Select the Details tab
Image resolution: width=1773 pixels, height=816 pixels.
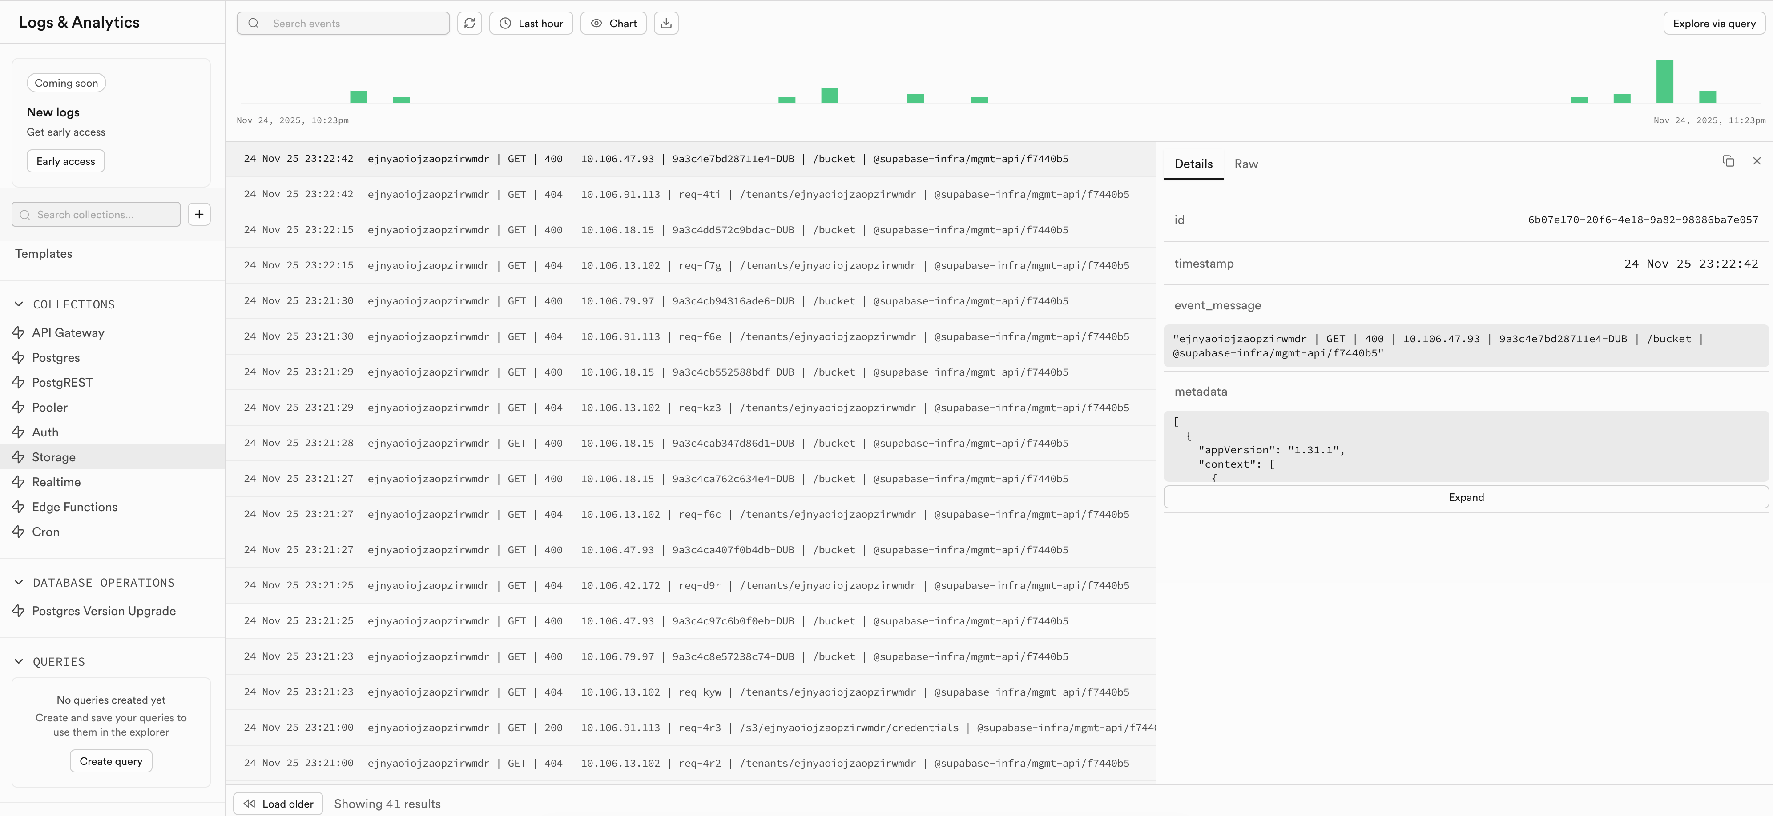(x=1193, y=164)
